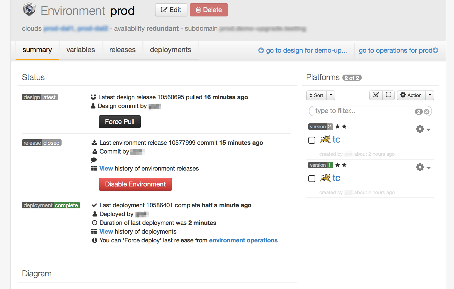
Task: Deselect all platforms using empty-box icon
Action: tap(388, 95)
